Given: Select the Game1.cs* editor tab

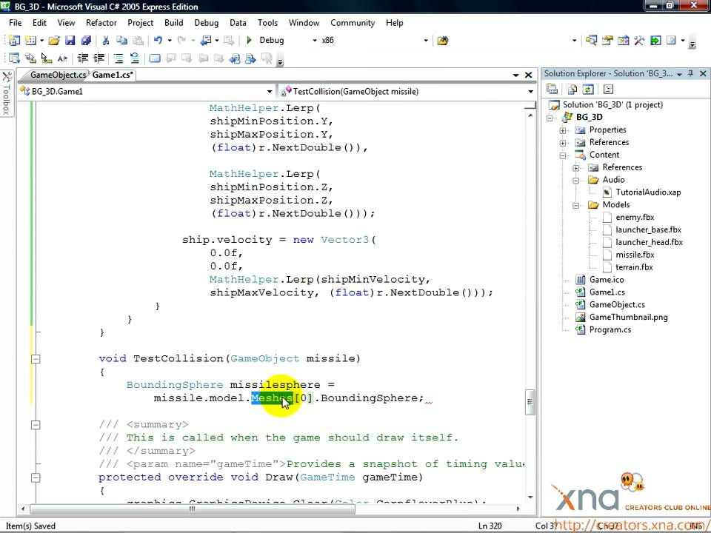Looking at the screenshot, I should pos(113,75).
